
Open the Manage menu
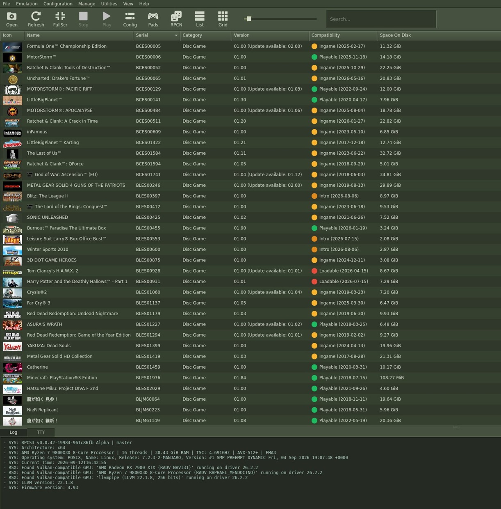[87, 4]
